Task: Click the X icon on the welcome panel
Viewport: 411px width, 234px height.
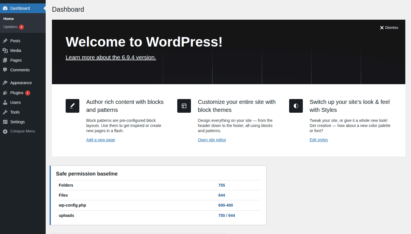Action: (382, 28)
